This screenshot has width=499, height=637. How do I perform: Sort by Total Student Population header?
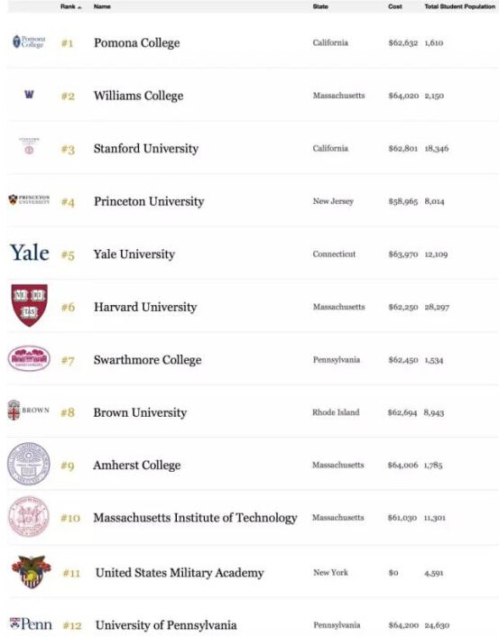pyautogui.click(x=459, y=6)
